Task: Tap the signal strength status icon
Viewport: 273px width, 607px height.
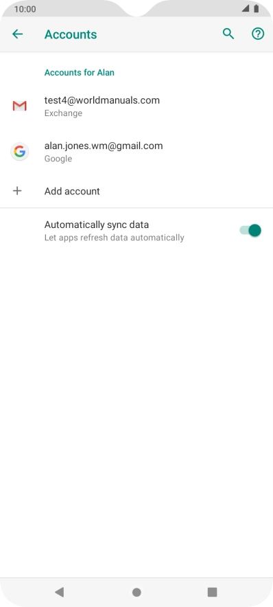Action: (246, 9)
